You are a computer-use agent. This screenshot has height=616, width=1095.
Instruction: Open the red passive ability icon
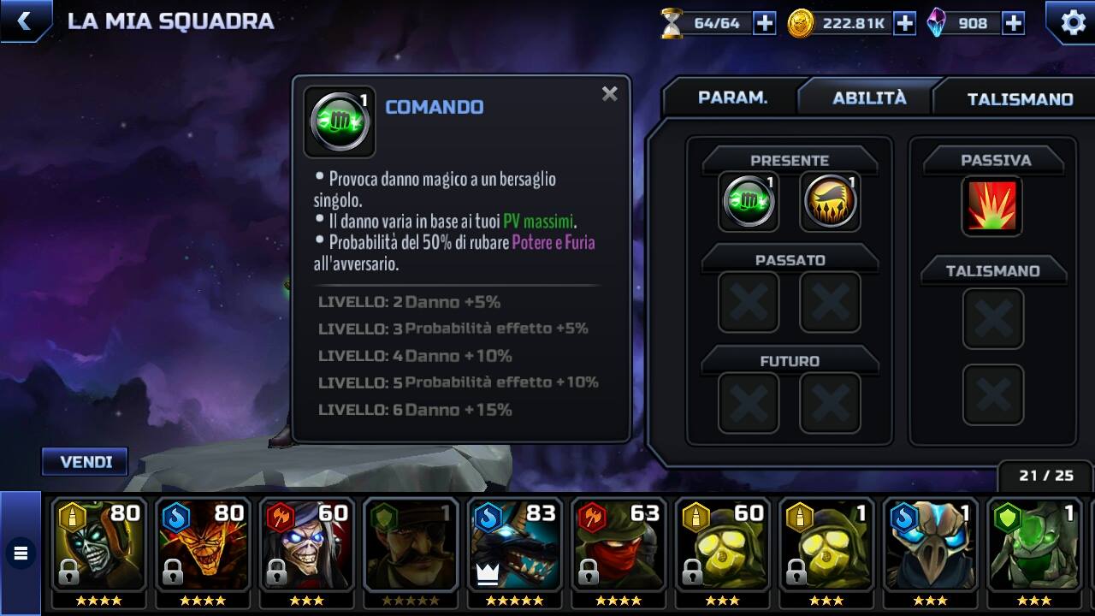point(992,206)
